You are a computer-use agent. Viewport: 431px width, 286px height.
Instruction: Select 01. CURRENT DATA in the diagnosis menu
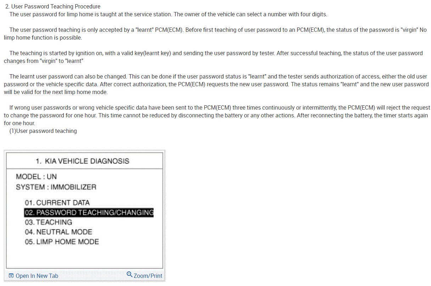[x=57, y=203]
